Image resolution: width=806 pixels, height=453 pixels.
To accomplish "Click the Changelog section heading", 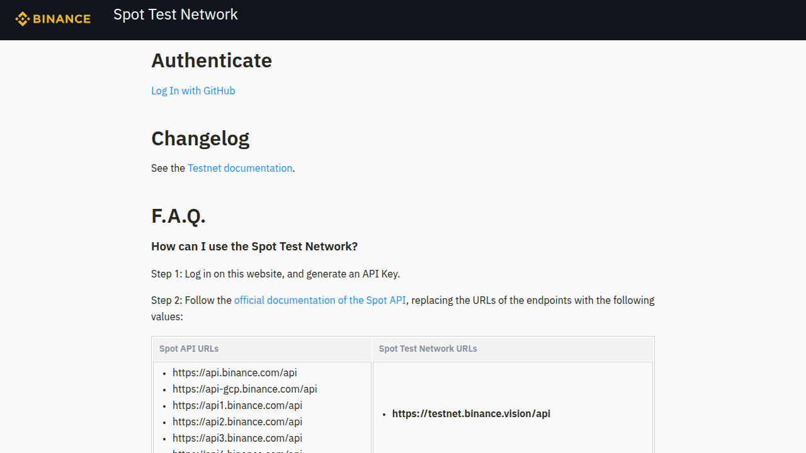I will point(200,138).
